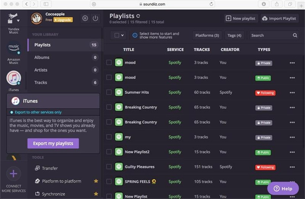Open the account settings gear icon
Image resolution: width=305 pixels, height=199 pixels.
click(x=85, y=18)
